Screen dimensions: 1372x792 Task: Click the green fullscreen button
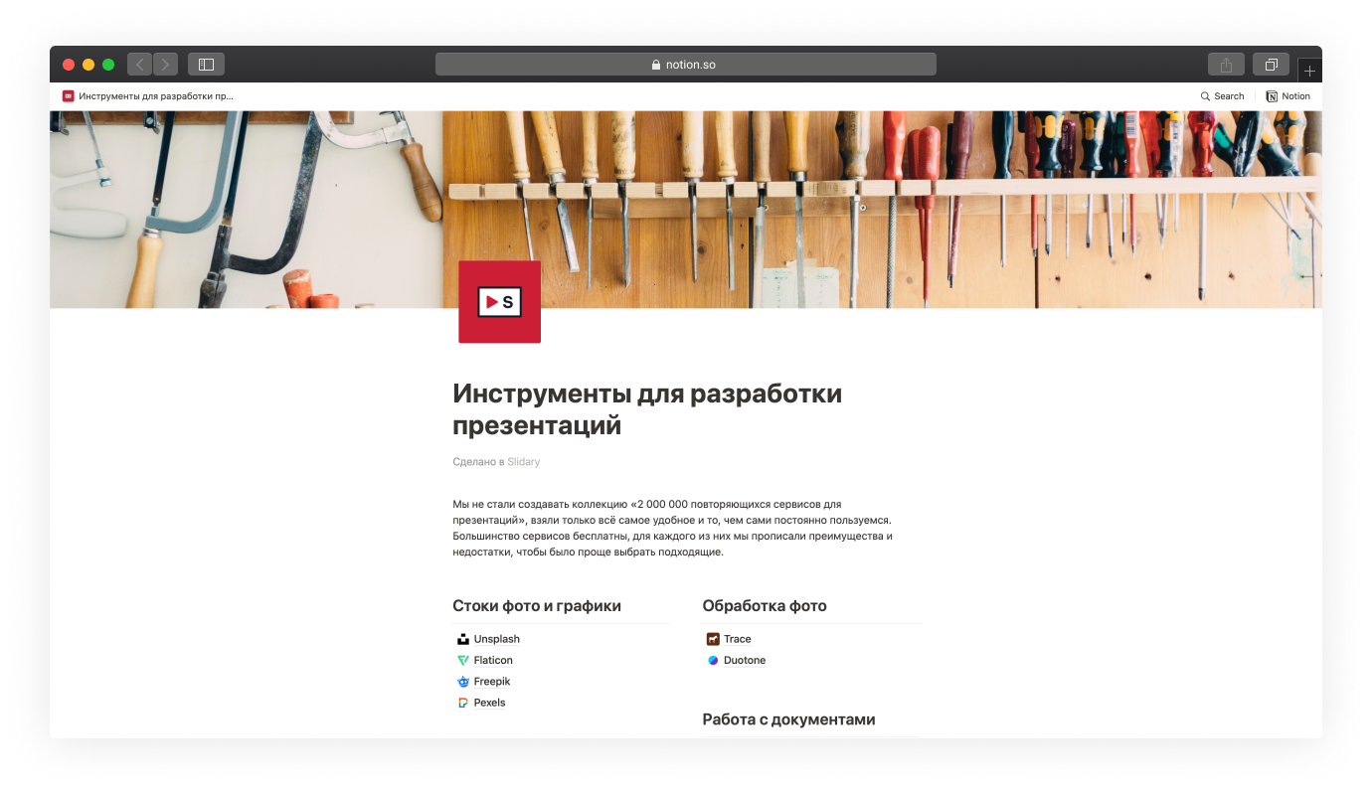click(x=108, y=65)
